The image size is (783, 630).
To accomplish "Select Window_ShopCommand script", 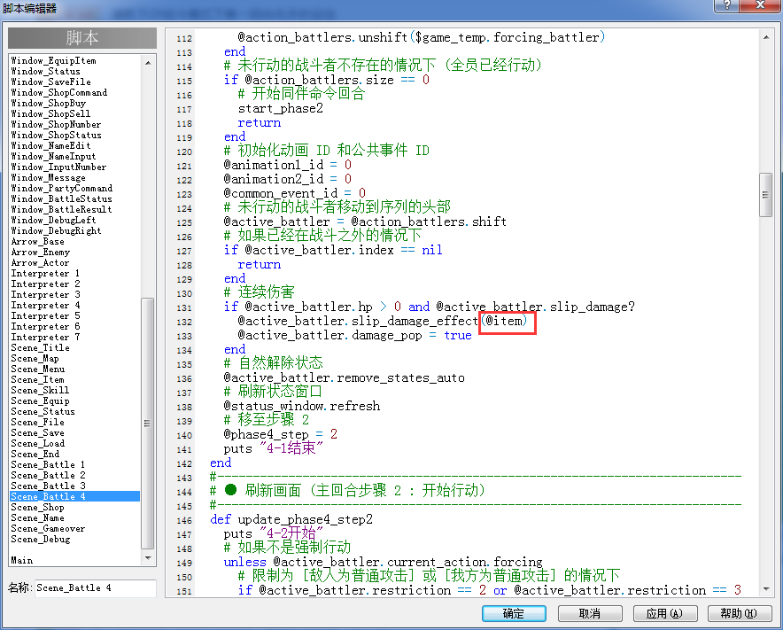I will click(59, 92).
